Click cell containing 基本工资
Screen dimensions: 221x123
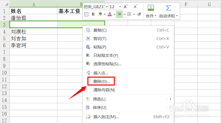coord(70,11)
